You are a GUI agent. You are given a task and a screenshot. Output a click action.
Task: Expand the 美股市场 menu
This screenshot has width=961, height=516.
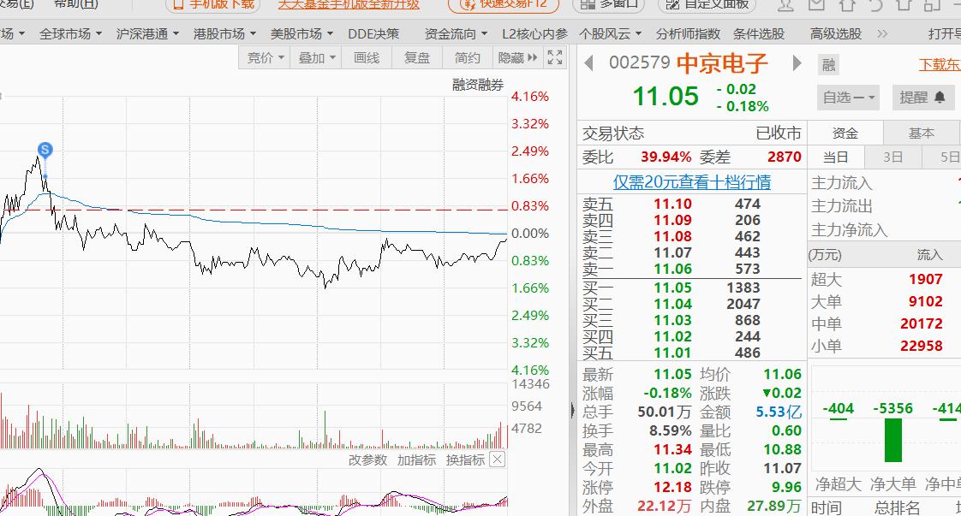pyautogui.click(x=302, y=33)
